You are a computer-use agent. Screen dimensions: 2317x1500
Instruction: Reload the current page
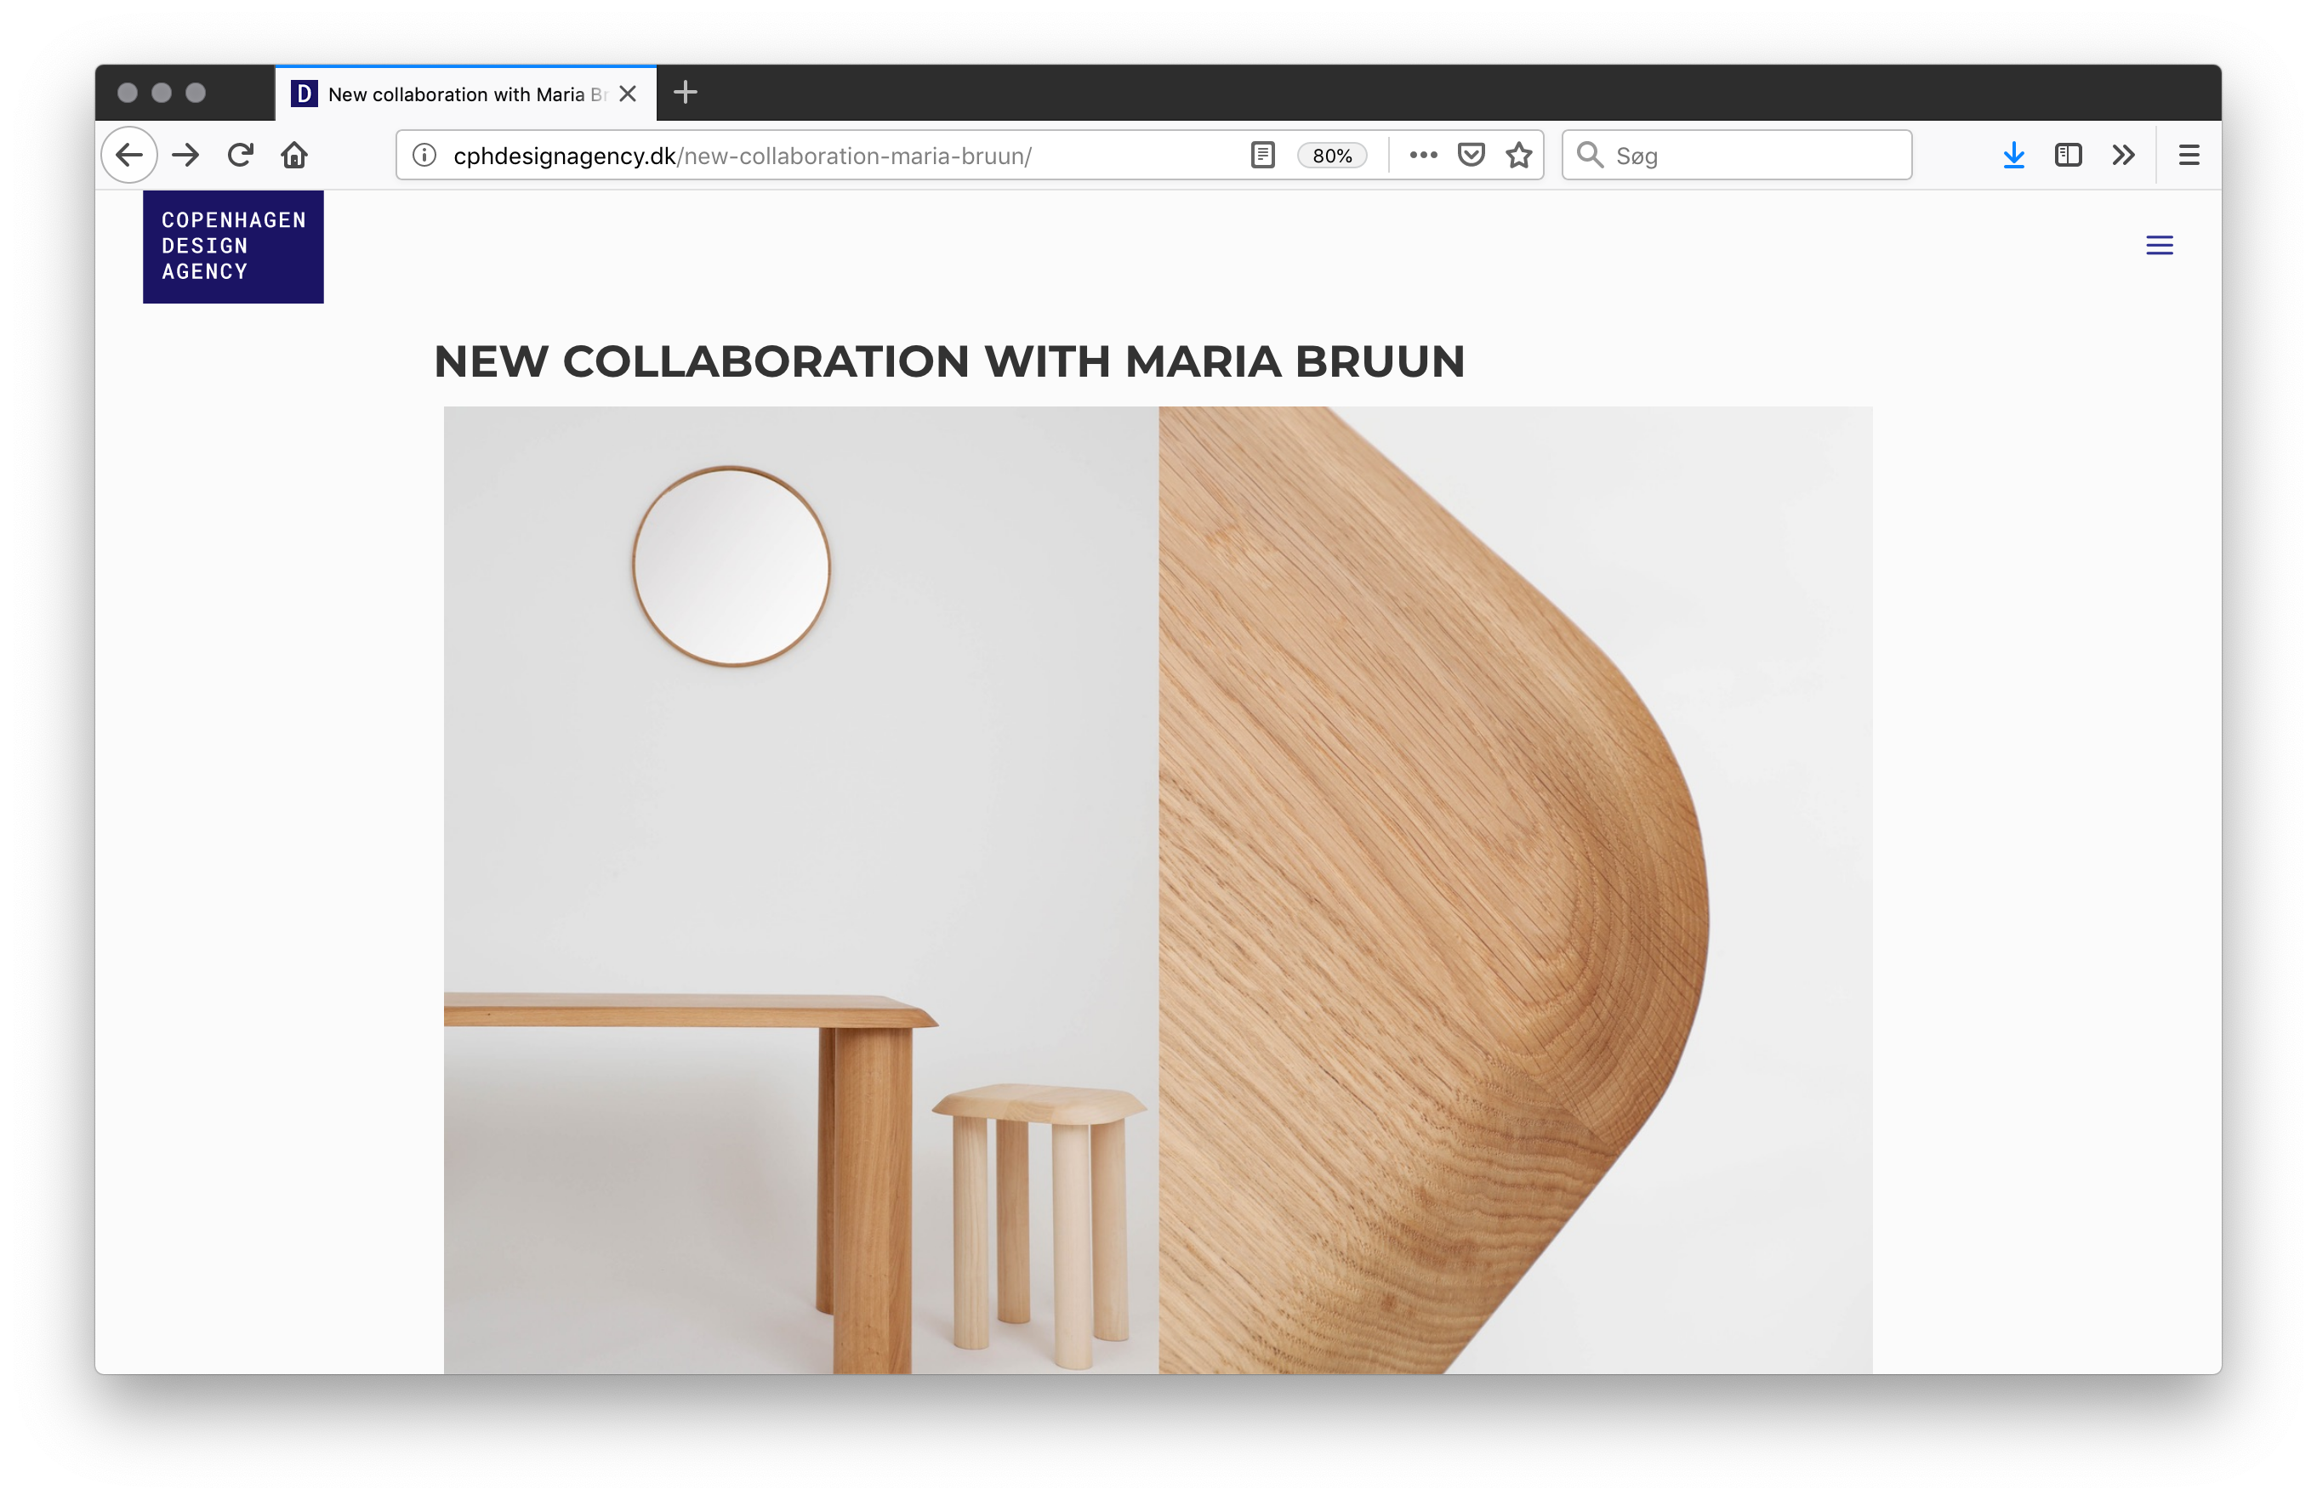pyautogui.click(x=241, y=155)
